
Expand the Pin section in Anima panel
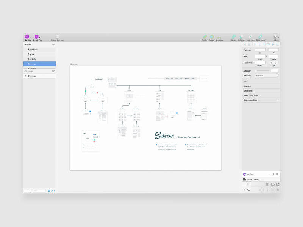(245, 190)
